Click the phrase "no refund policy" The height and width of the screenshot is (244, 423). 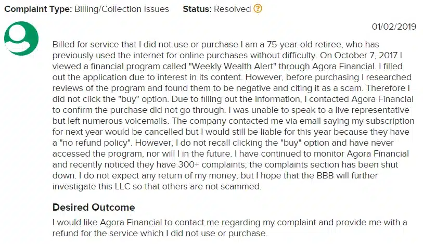point(95,143)
